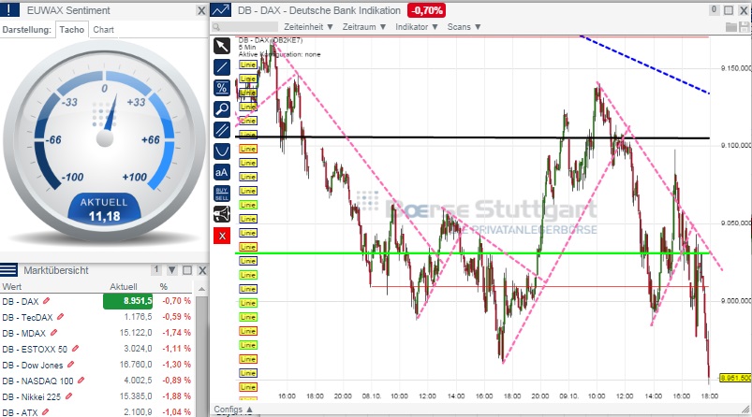The height and width of the screenshot is (417, 752).
Task: Switch to the Tacho tab
Action: tap(72, 30)
